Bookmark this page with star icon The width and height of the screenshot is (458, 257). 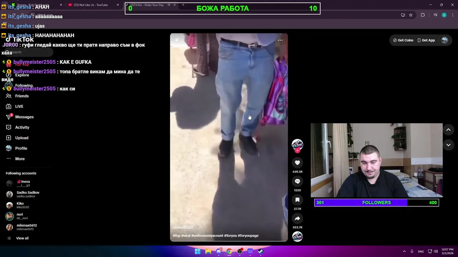[411, 15]
